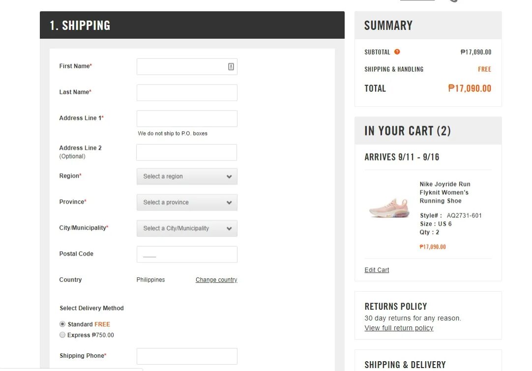
Task: Click the subtotal help question mark icon
Action: 397,52
